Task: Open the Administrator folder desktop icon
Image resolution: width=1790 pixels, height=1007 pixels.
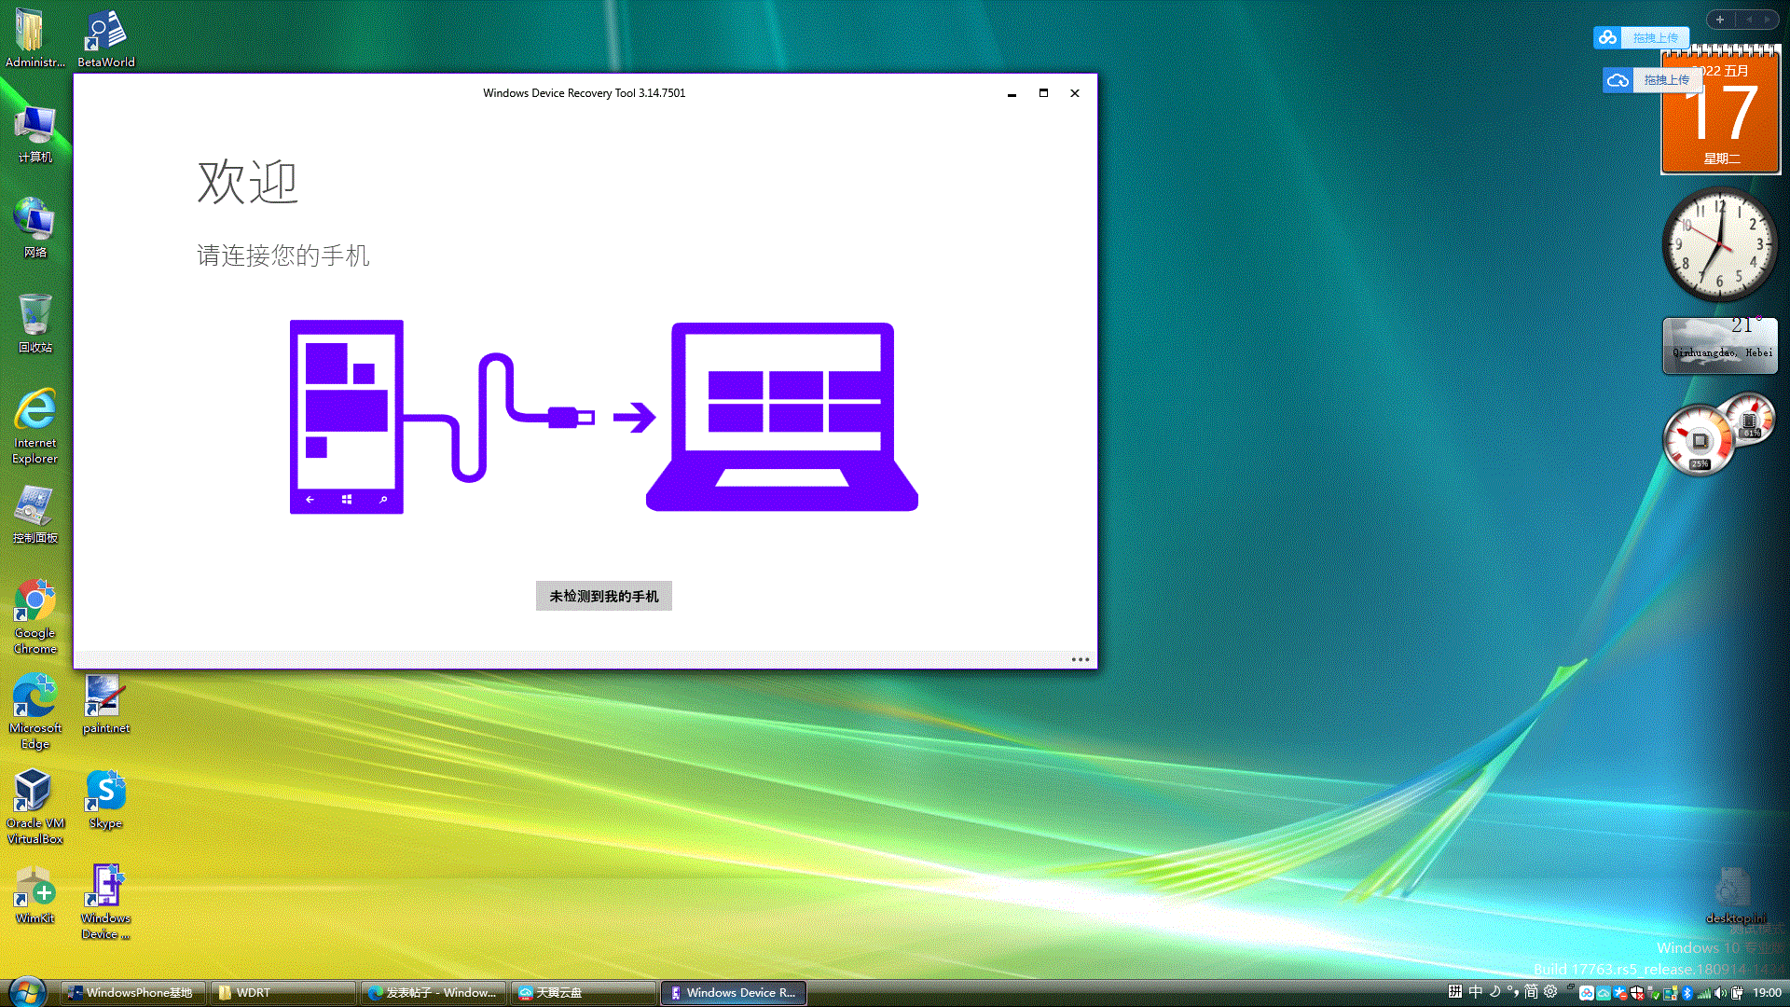Action: [34, 38]
